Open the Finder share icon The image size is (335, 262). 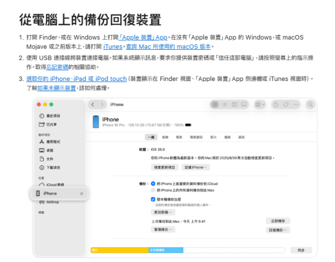pyautogui.click(x=276, y=104)
